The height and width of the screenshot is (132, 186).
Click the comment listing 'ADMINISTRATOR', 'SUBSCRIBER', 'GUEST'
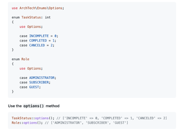(86, 123)
